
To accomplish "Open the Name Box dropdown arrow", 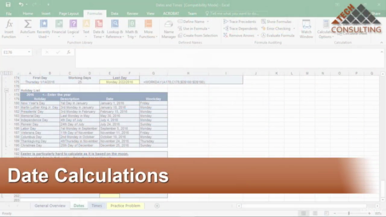I will point(29,52).
